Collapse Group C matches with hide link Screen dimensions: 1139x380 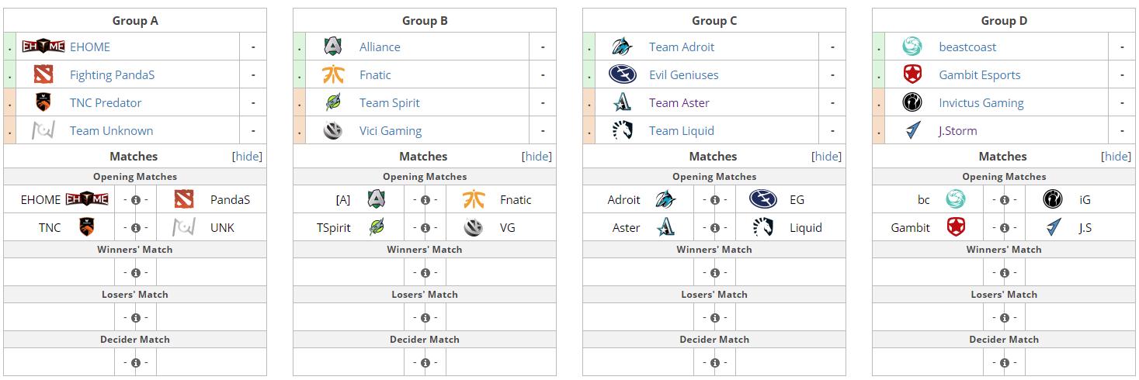(x=828, y=156)
